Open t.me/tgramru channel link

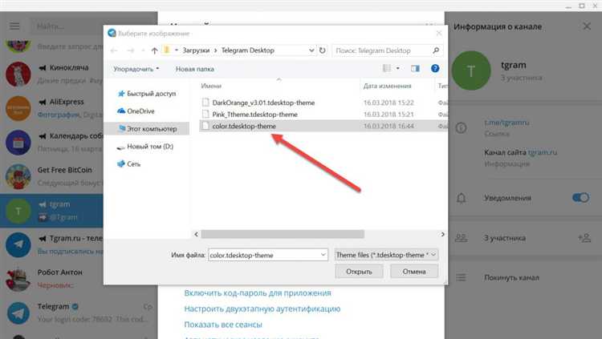pos(506,123)
